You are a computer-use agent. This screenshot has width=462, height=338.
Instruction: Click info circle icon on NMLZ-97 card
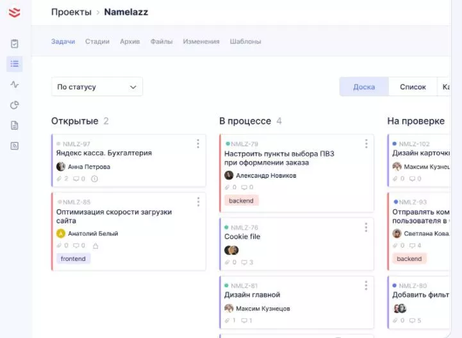pos(94,179)
